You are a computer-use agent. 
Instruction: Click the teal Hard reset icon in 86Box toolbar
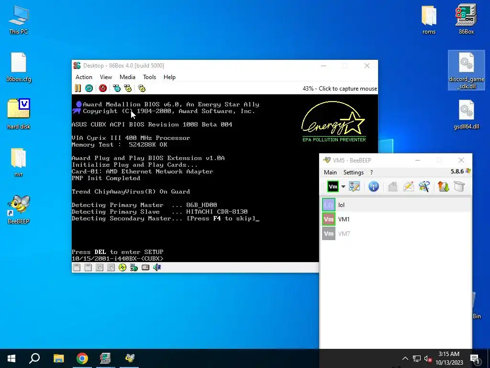coord(89,89)
